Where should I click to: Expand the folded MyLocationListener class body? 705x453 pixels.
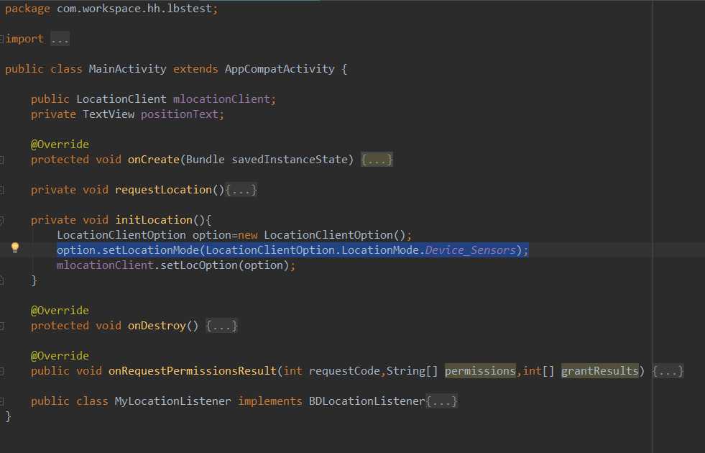click(441, 401)
